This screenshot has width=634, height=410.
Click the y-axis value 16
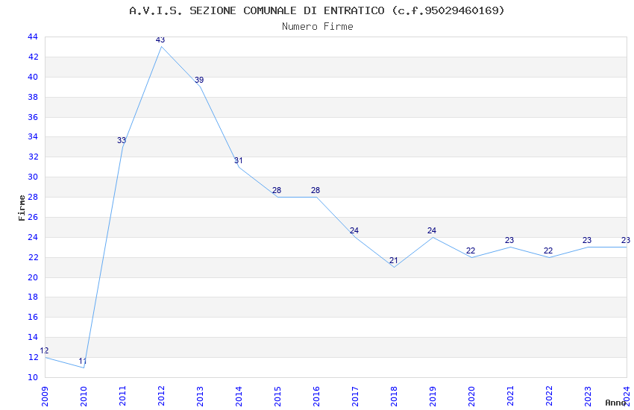[33, 317]
